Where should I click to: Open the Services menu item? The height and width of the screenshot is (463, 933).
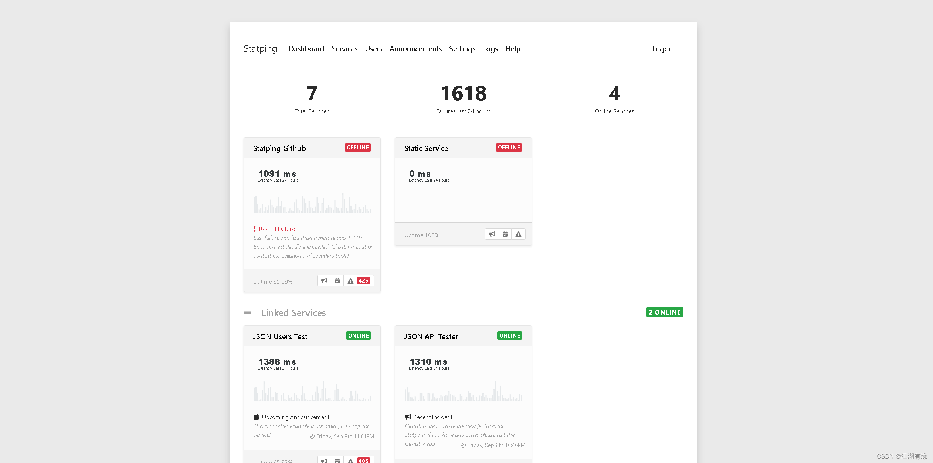pos(345,49)
